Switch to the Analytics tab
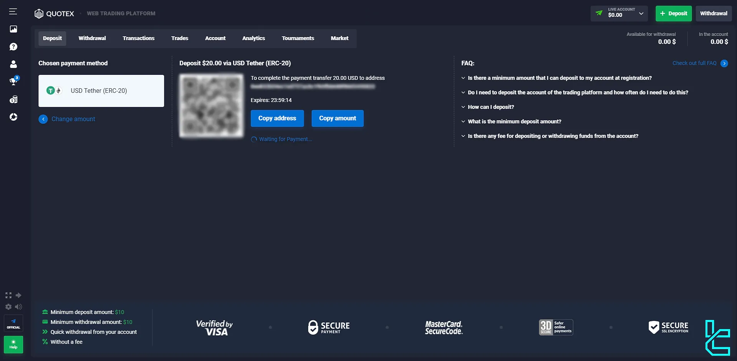This screenshot has width=737, height=361. coord(254,38)
